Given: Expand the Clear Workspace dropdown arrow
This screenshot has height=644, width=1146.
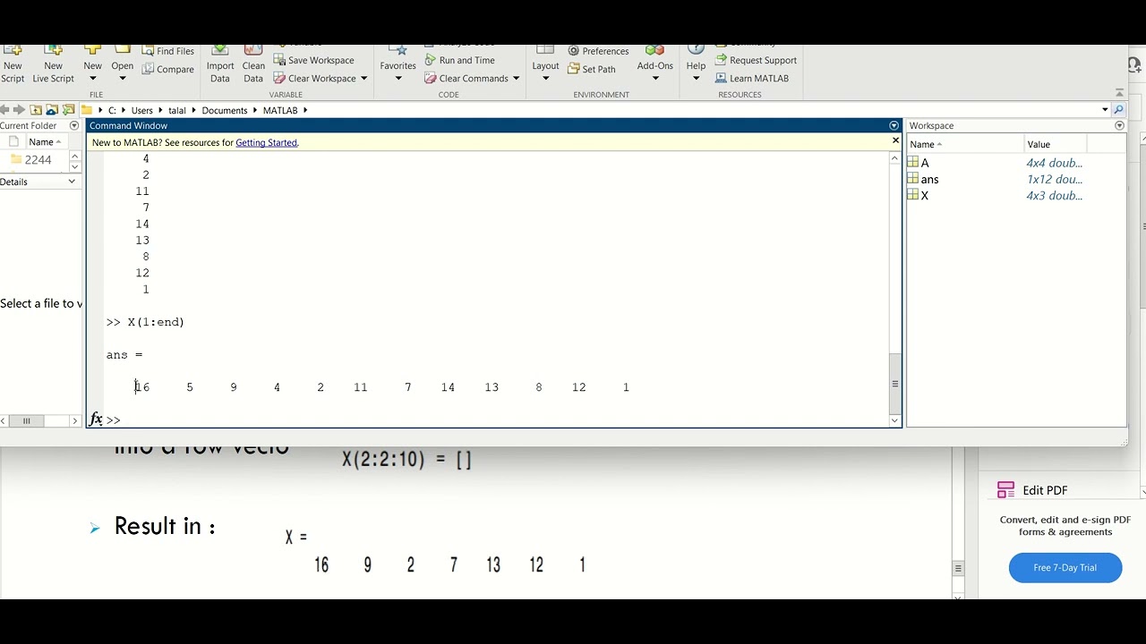Looking at the screenshot, I should pyautogui.click(x=363, y=78).
